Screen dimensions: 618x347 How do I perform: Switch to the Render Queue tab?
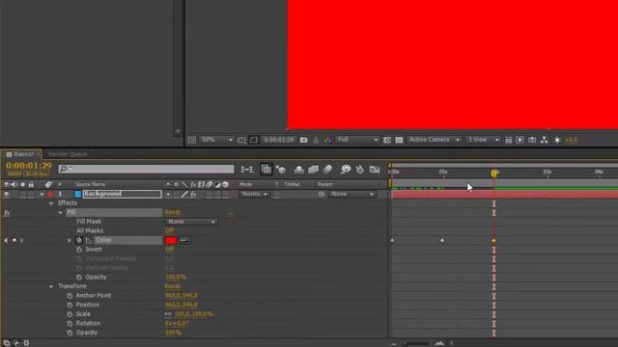[x=68, y=154]
